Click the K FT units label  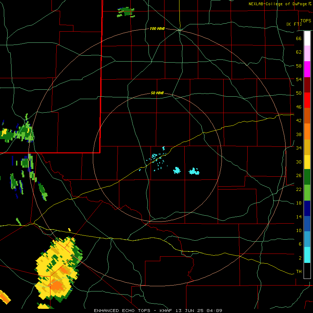coord(294,24)
